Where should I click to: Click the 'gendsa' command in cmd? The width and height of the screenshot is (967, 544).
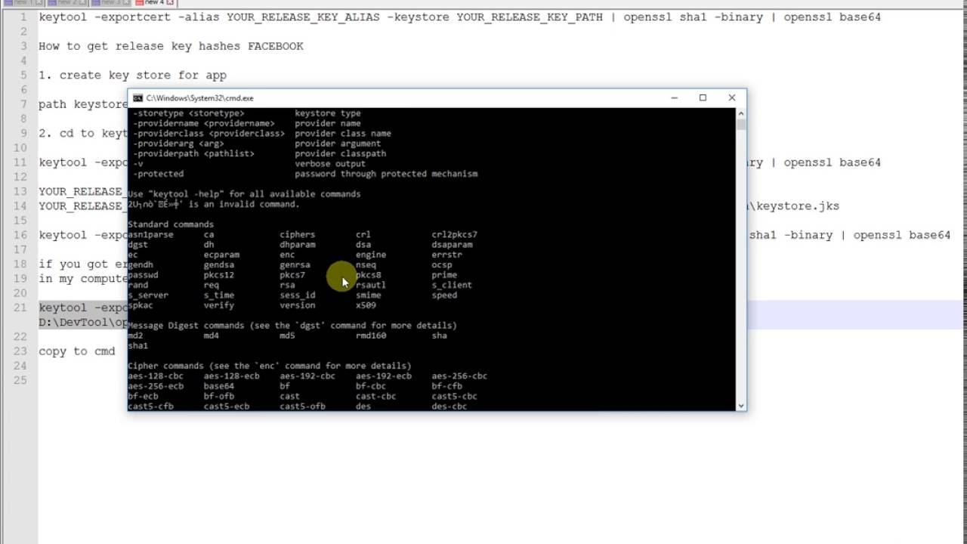[x=219, y=264]
